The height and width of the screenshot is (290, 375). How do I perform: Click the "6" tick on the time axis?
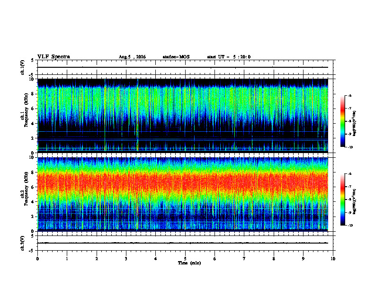coord(215,259)
